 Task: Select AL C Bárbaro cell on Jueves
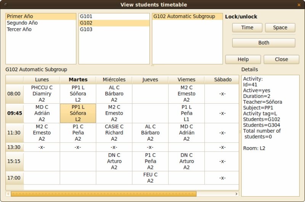coord(150,133)
